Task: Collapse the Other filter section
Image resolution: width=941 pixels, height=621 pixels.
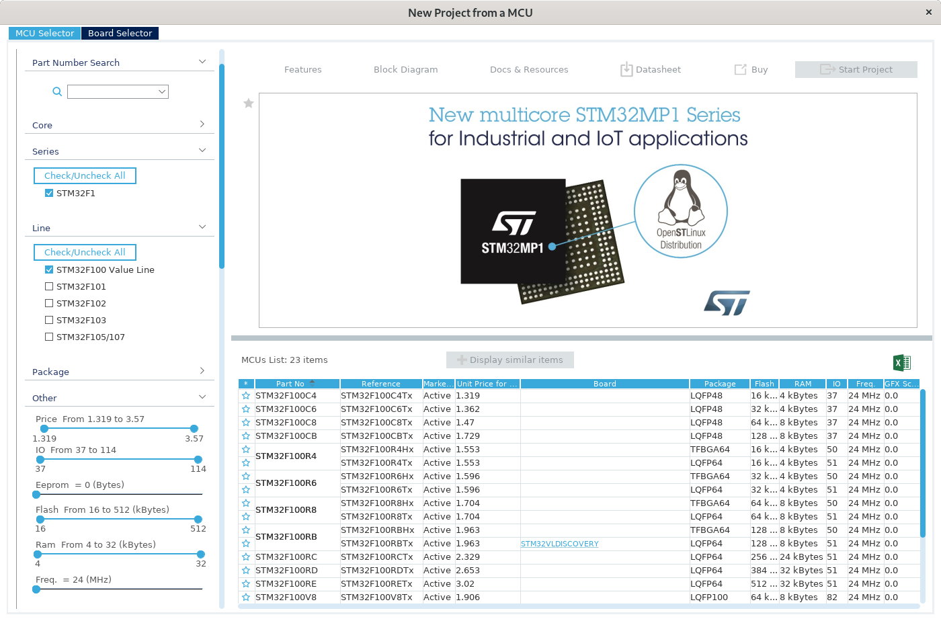Action: pos(202,397)
